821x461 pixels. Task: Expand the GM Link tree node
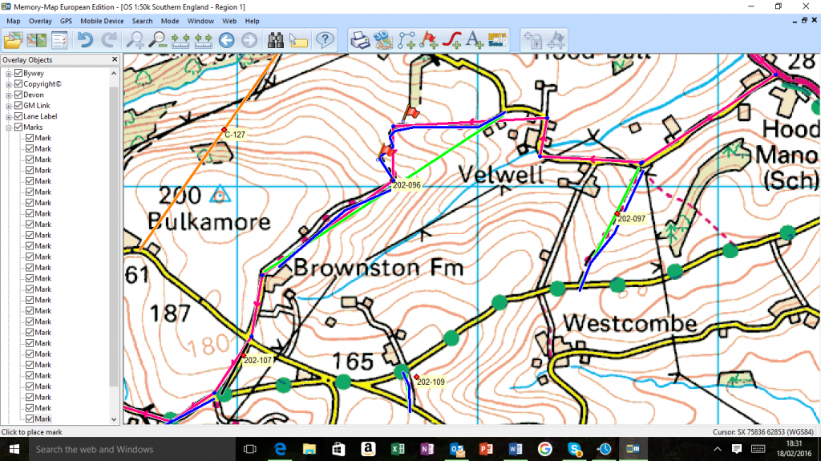[x=9, y=106]
